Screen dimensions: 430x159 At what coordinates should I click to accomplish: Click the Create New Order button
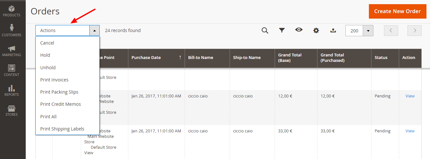397,11
